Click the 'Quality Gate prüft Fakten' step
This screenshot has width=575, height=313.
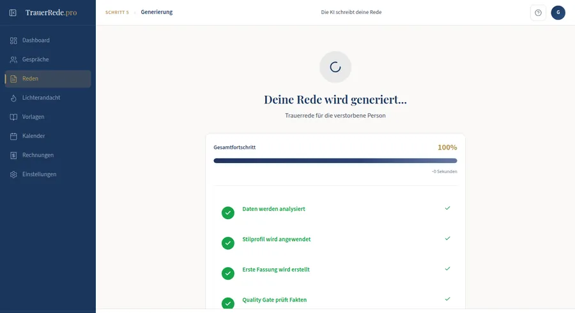click(x=274, y=300)
